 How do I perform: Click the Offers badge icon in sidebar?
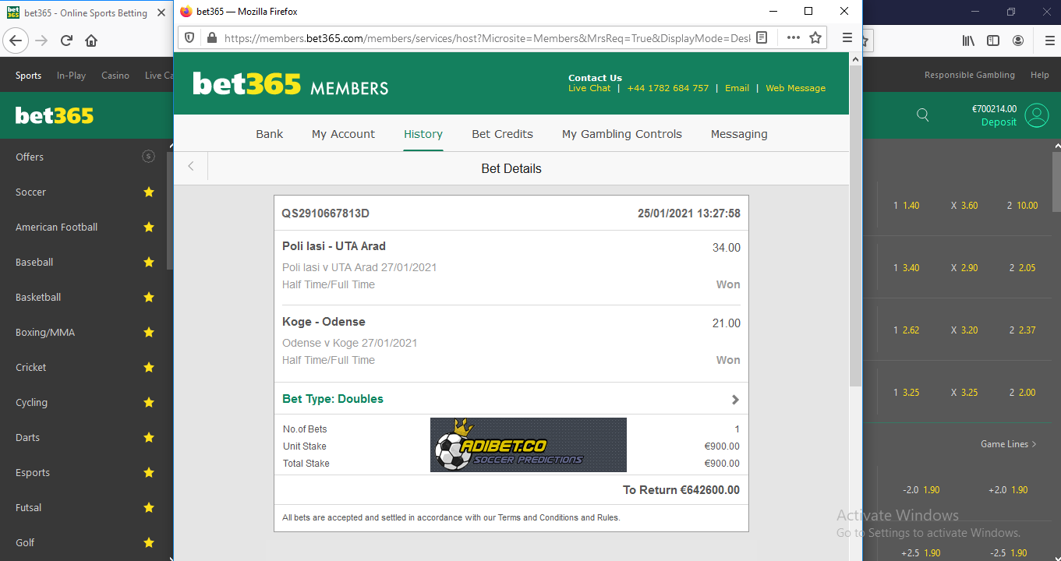(x=148, y=157)
